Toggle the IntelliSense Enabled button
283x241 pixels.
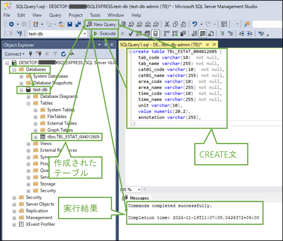(x=155, y=33)
